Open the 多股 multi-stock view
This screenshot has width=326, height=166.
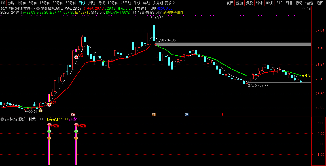249,3
